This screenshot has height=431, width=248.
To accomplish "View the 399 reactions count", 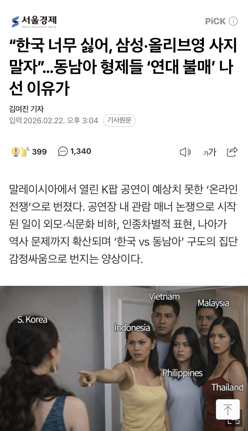I will (39, 152).
